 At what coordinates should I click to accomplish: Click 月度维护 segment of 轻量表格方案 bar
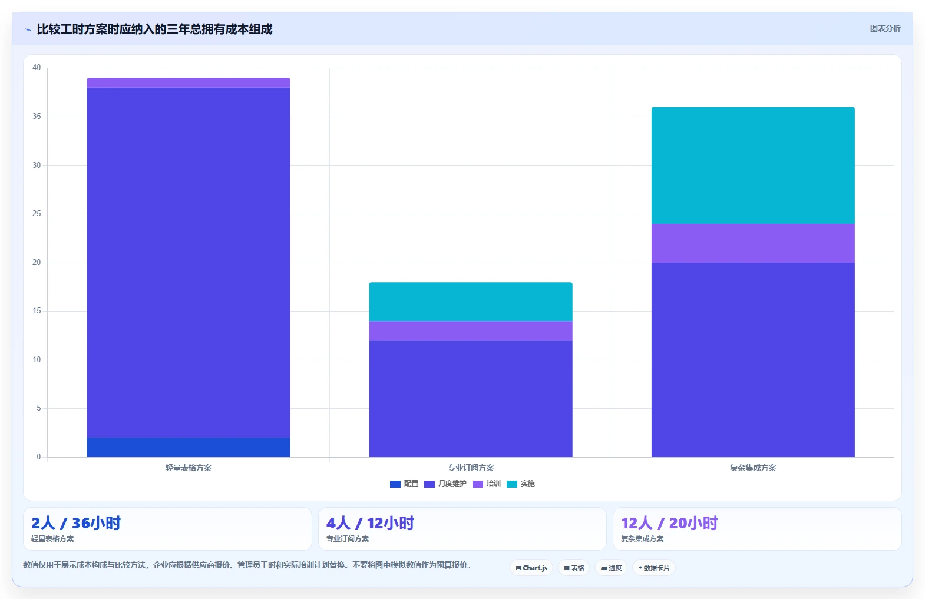pos(189,263)
